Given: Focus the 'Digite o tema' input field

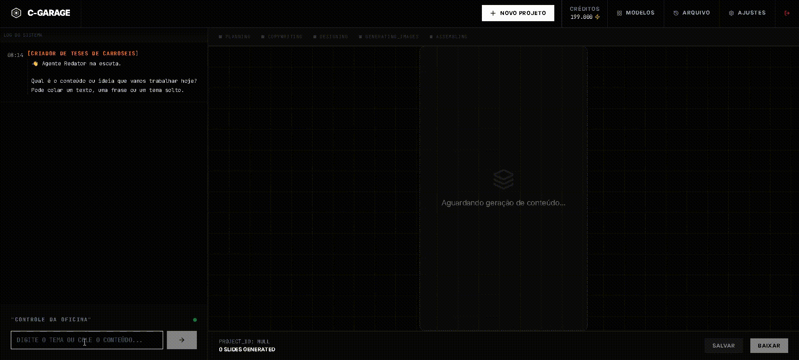Looking at the screenshot, I should pos(87,340).
